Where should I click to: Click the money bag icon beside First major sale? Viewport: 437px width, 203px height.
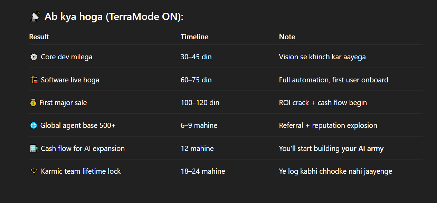click(x=33, y=103)
